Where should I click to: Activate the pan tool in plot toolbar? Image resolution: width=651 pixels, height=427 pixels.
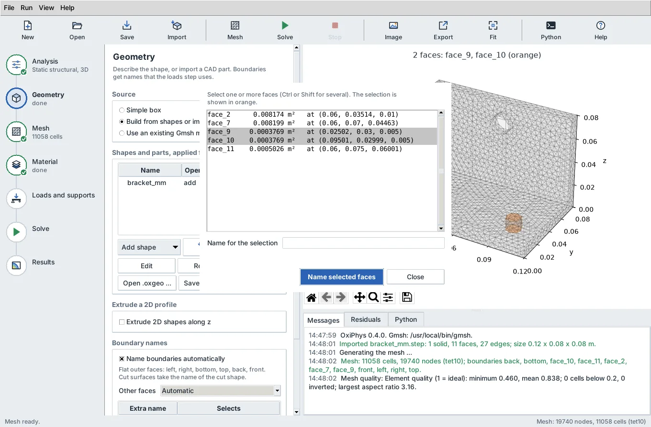pos(359,297)
